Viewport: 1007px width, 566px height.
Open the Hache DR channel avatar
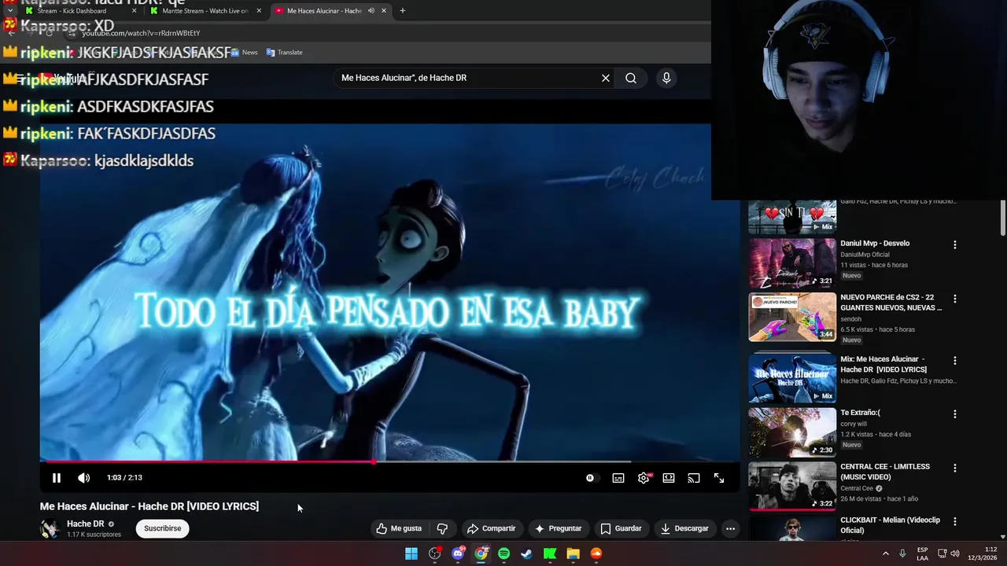[50, 528]
